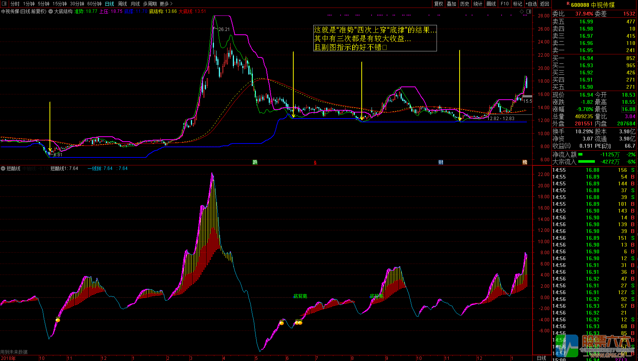
Task: Add stock to watchlist with +自选
Action: click(531, 4)
